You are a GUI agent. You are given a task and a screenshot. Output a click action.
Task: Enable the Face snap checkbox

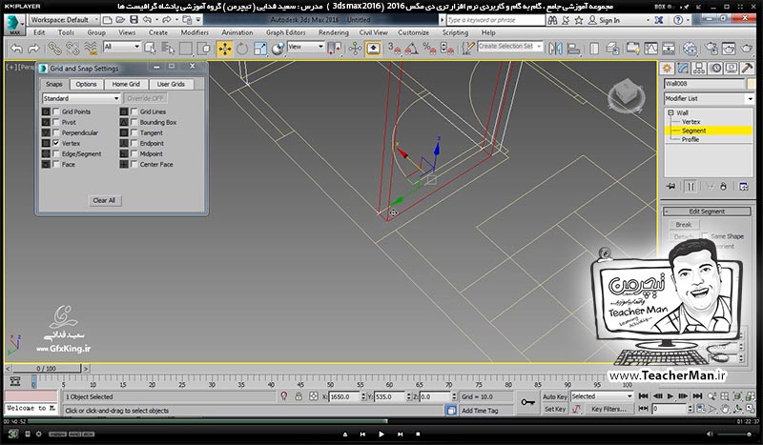click(x=56, y=165)
